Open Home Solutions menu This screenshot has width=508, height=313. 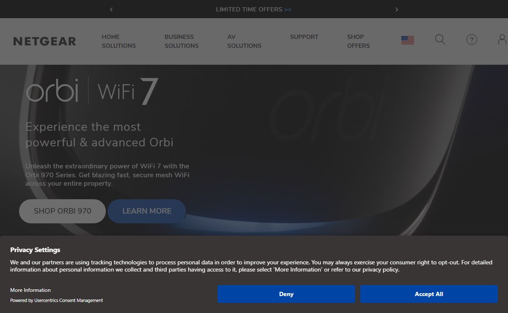pyautogui.click(x=119, y=41)
